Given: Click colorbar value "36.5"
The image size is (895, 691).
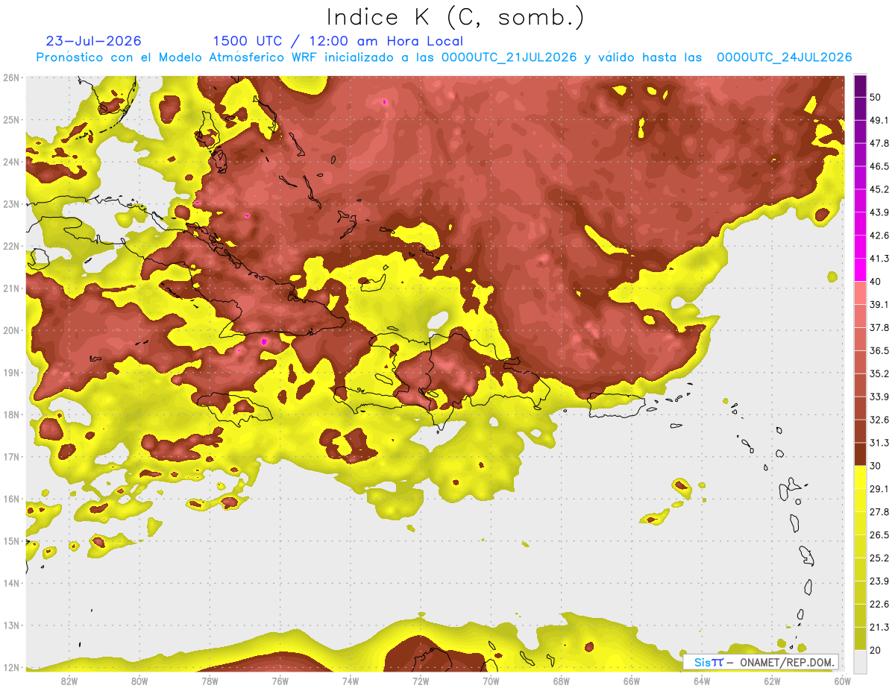Looking at the screenshot, I should 879,350.
